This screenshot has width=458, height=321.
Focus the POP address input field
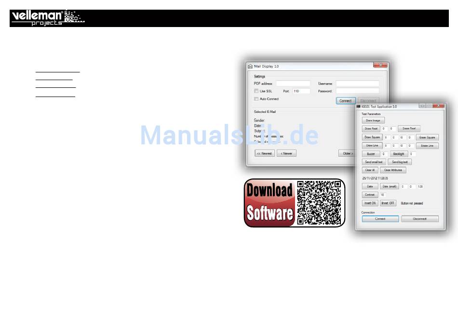[293, 84]
